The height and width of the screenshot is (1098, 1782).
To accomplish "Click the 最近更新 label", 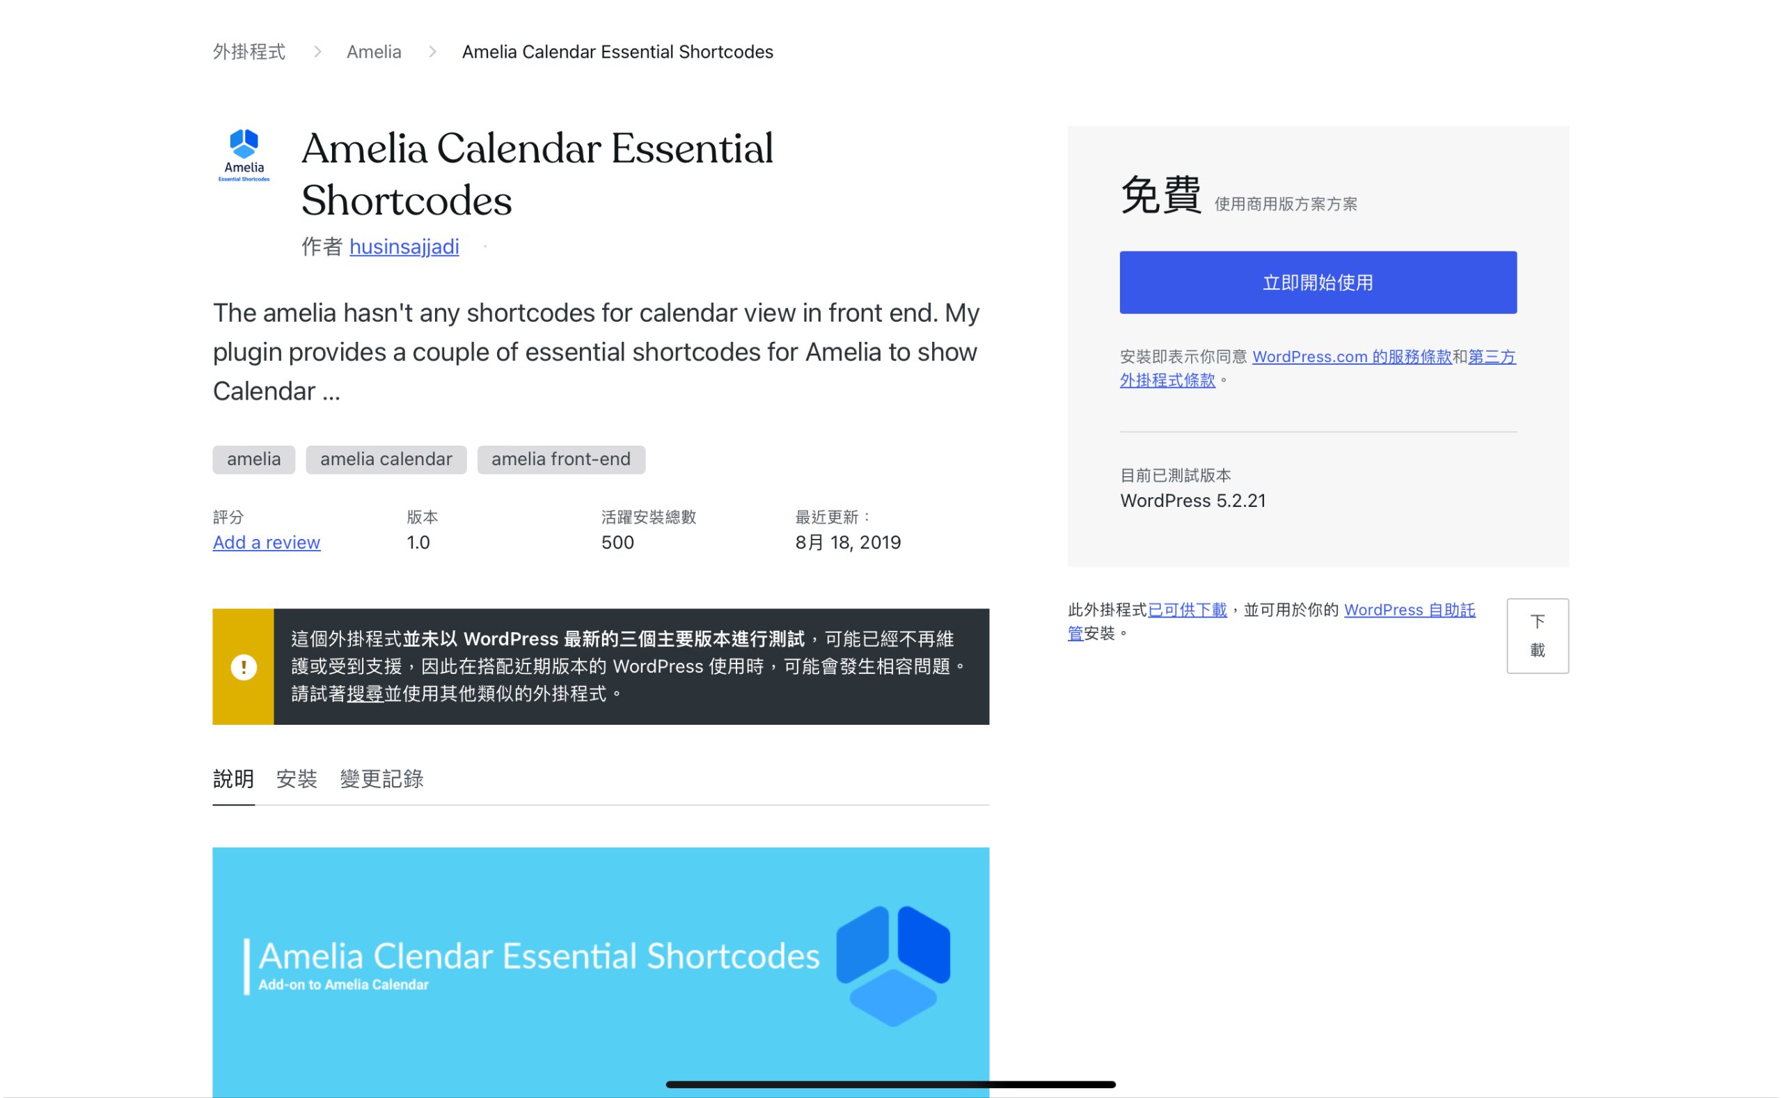I will pyautogui.click(x=833, y=517).
